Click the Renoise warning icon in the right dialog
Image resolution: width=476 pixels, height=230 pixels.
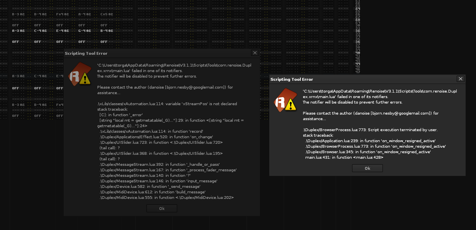point(285,100)
